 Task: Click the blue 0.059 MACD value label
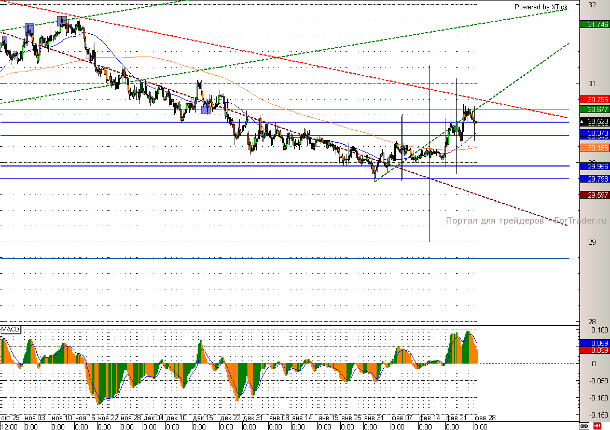594,343
